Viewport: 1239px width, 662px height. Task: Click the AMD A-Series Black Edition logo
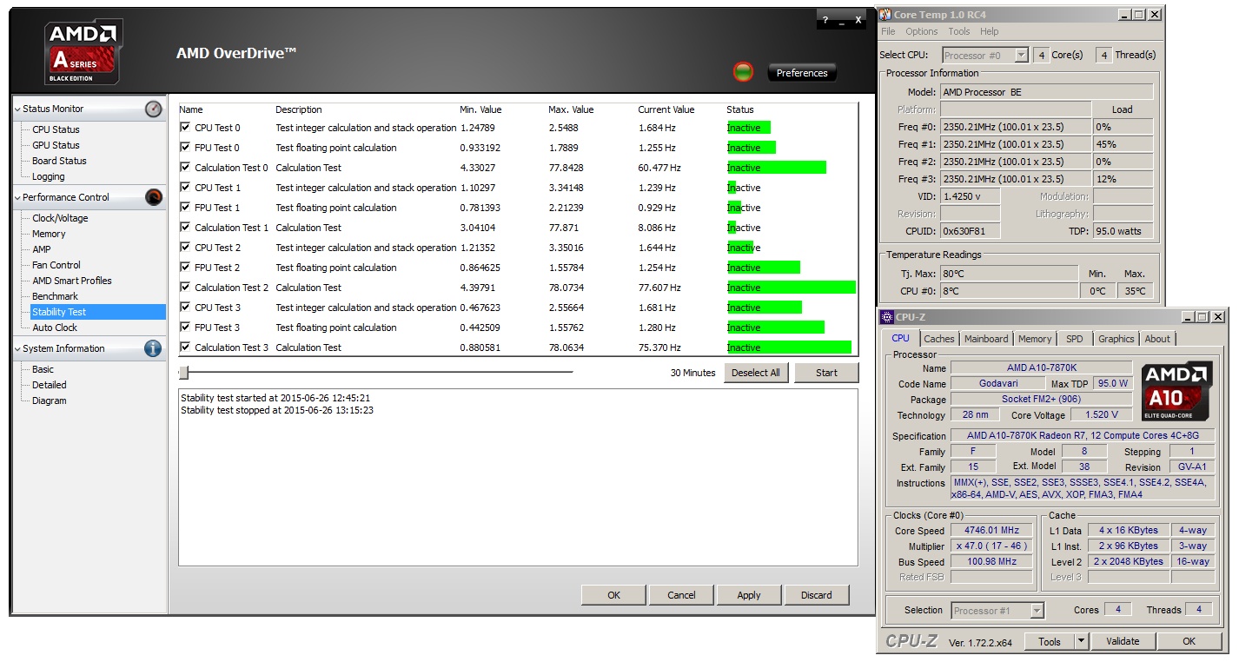(x=83, y=50)
